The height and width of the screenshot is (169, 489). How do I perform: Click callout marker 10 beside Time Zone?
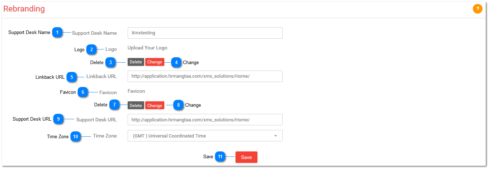point(76,136)
